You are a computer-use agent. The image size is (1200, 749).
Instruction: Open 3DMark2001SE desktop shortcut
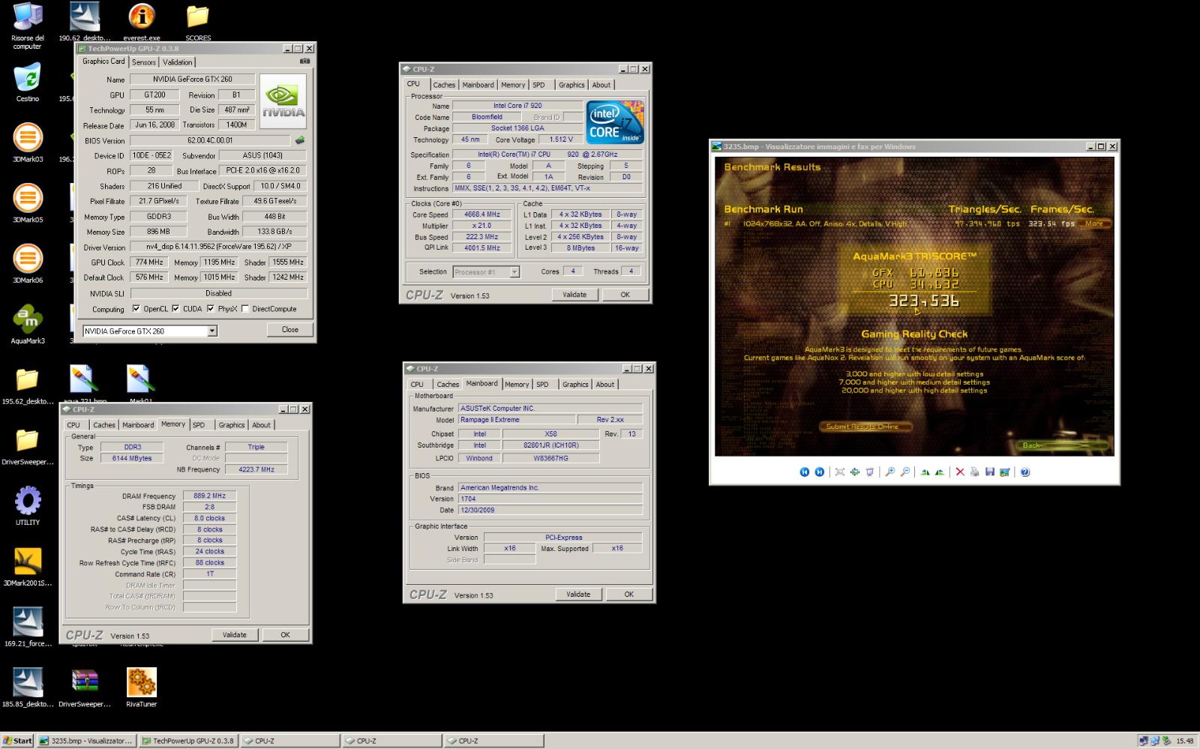click(x=28, y=567)
